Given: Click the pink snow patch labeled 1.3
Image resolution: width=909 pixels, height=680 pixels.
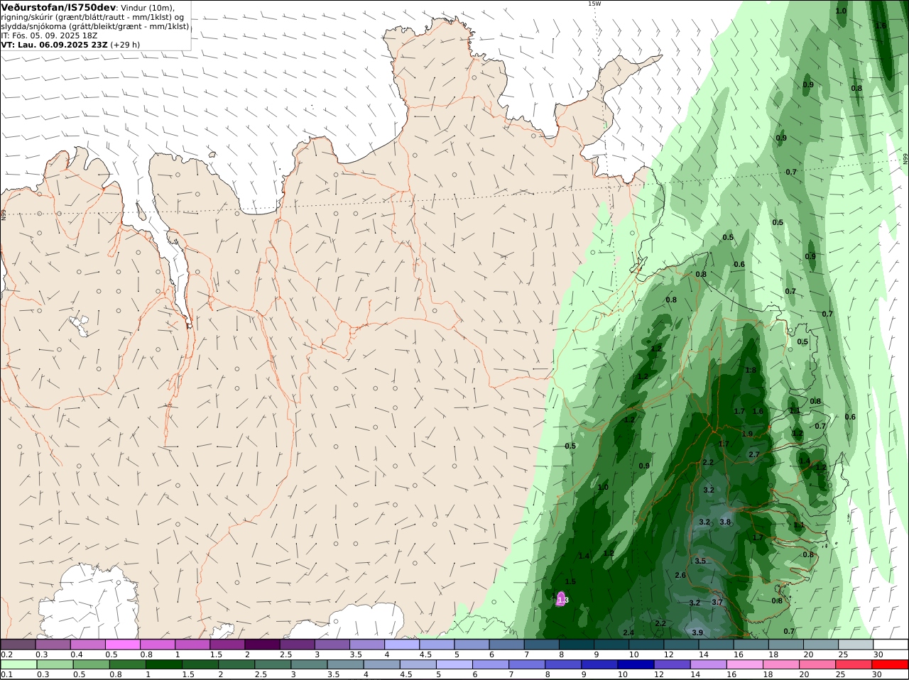Looking at the screenshot, I should pos(562,599).
